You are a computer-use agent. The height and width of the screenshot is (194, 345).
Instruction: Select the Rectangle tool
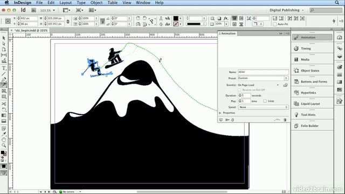coord(4,96)
